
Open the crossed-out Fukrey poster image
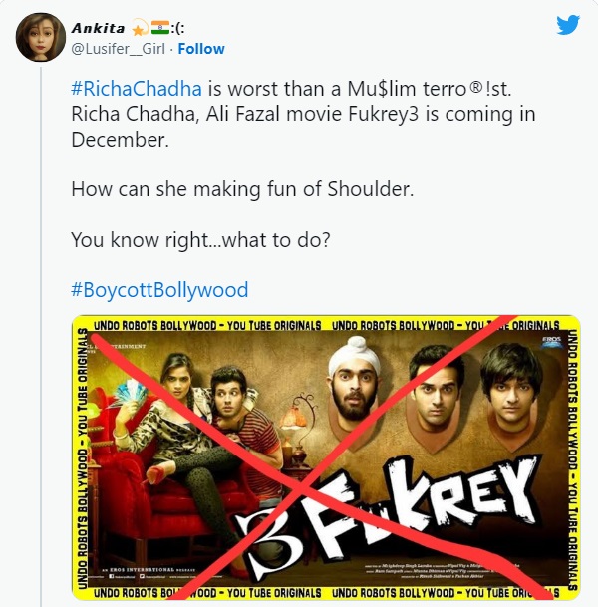[326, 457]
